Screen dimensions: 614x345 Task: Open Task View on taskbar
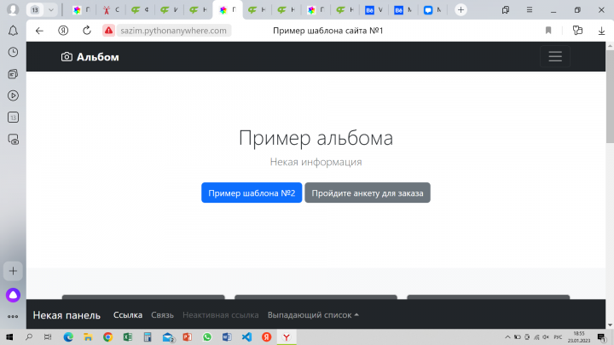point(48,337)
